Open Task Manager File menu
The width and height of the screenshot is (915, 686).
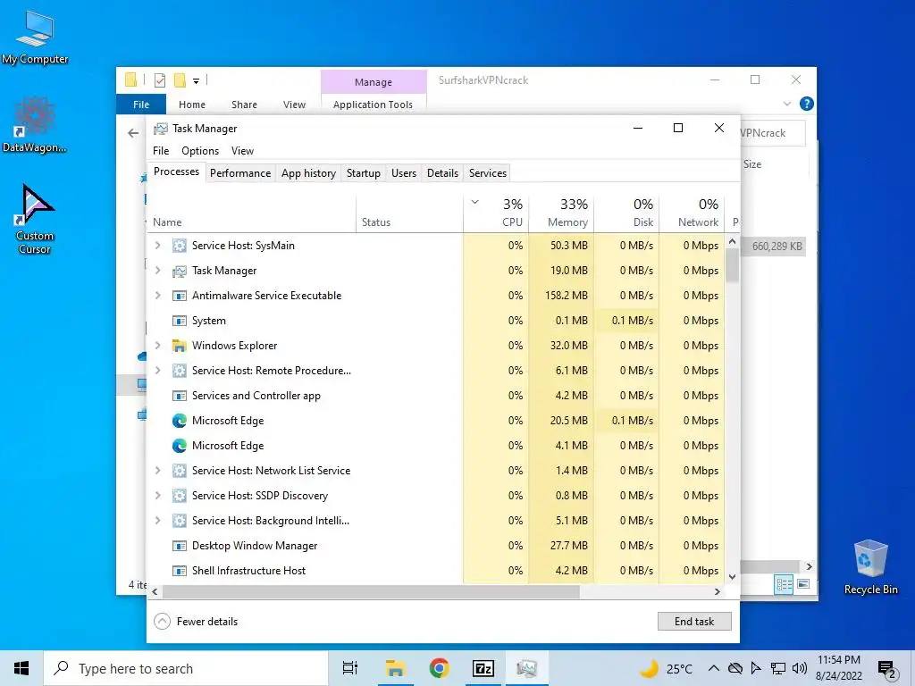click(x=161, y=151)
